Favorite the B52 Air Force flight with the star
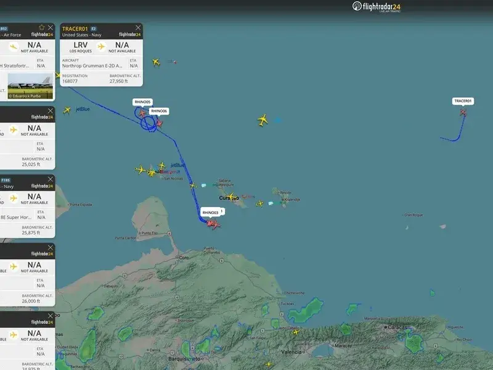The height and width of the screenshot is (370, 493). point(42,27)
